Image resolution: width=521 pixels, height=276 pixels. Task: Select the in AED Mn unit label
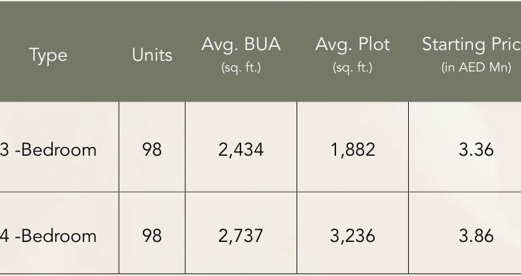click(476, 67)
